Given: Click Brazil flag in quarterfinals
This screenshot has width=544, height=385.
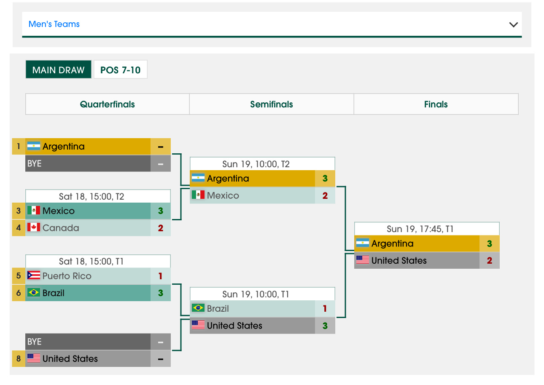Looking at the screenshot, I should [34, 292].
